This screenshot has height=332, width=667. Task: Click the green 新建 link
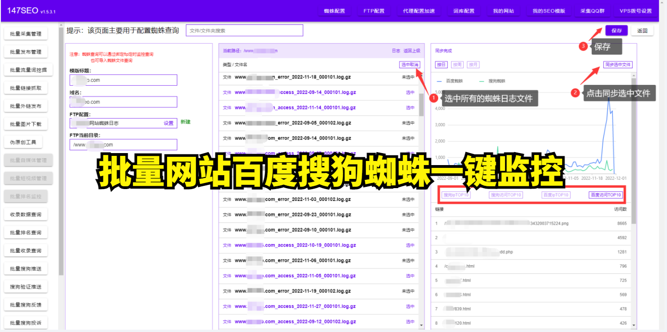click(x=185, y=122)
